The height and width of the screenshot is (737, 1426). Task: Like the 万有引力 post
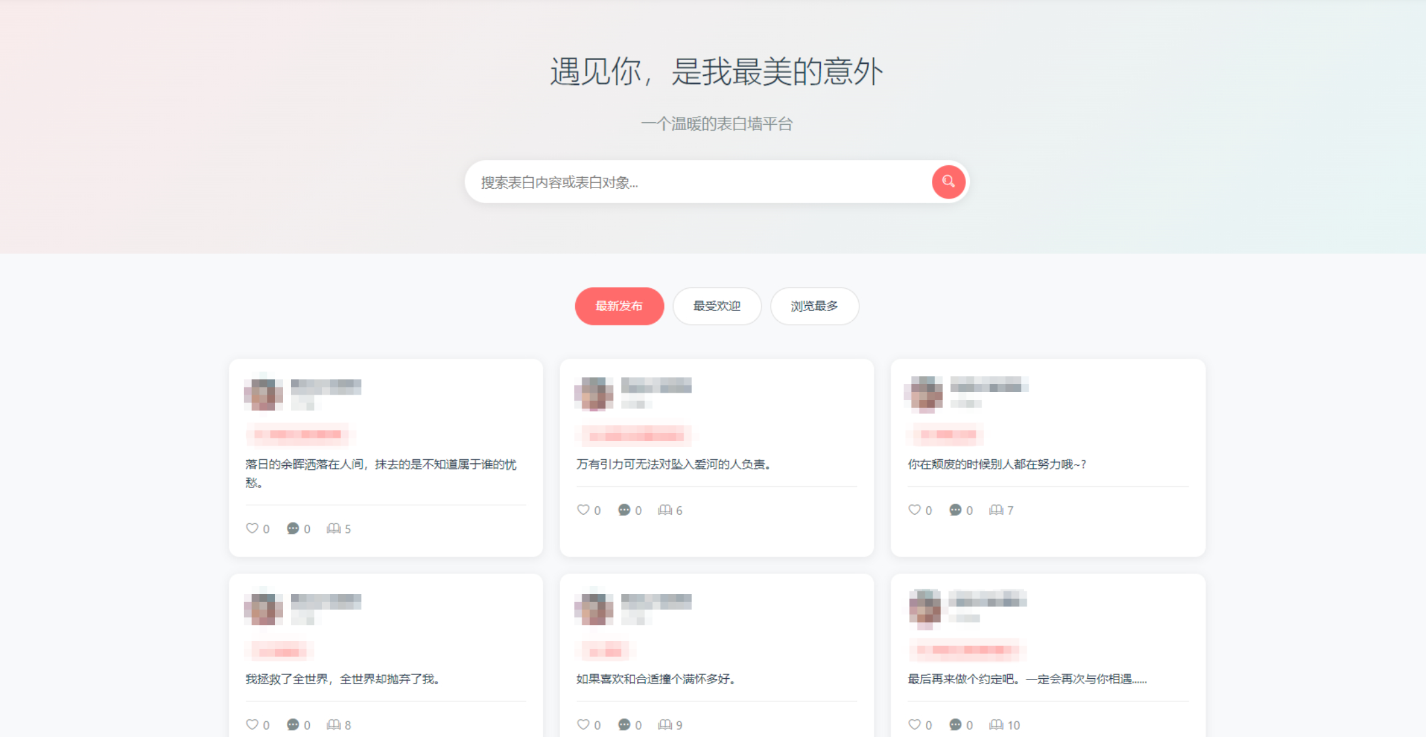[584, 510]
